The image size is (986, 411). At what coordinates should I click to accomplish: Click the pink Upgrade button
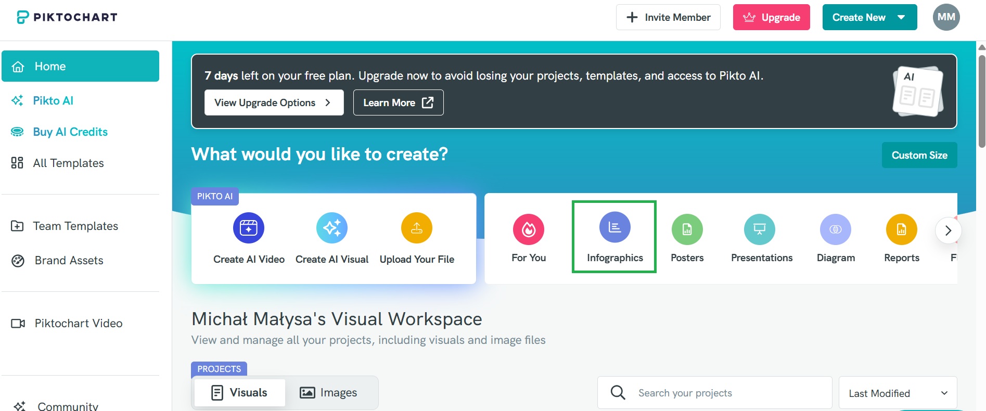[771, 17]
